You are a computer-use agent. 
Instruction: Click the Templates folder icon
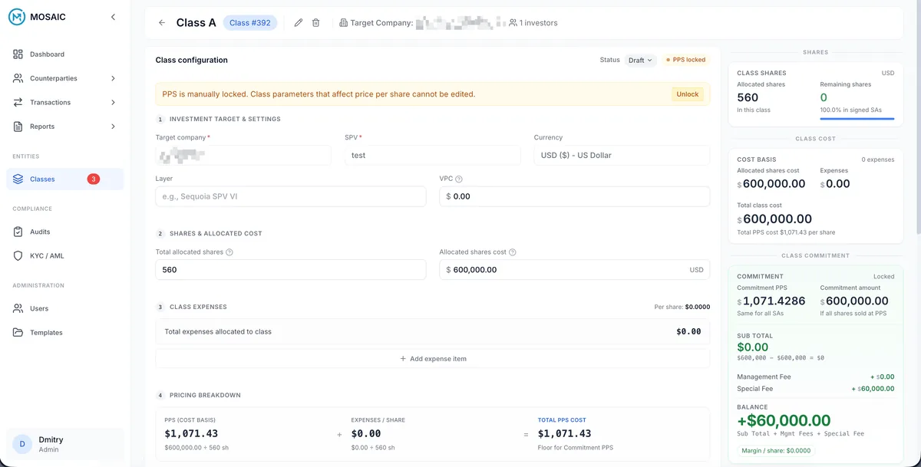18,333
